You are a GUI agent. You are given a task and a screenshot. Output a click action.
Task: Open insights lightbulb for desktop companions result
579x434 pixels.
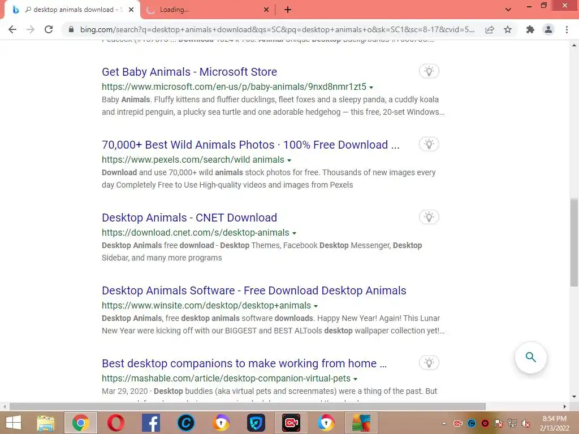[x=429, y=363]
